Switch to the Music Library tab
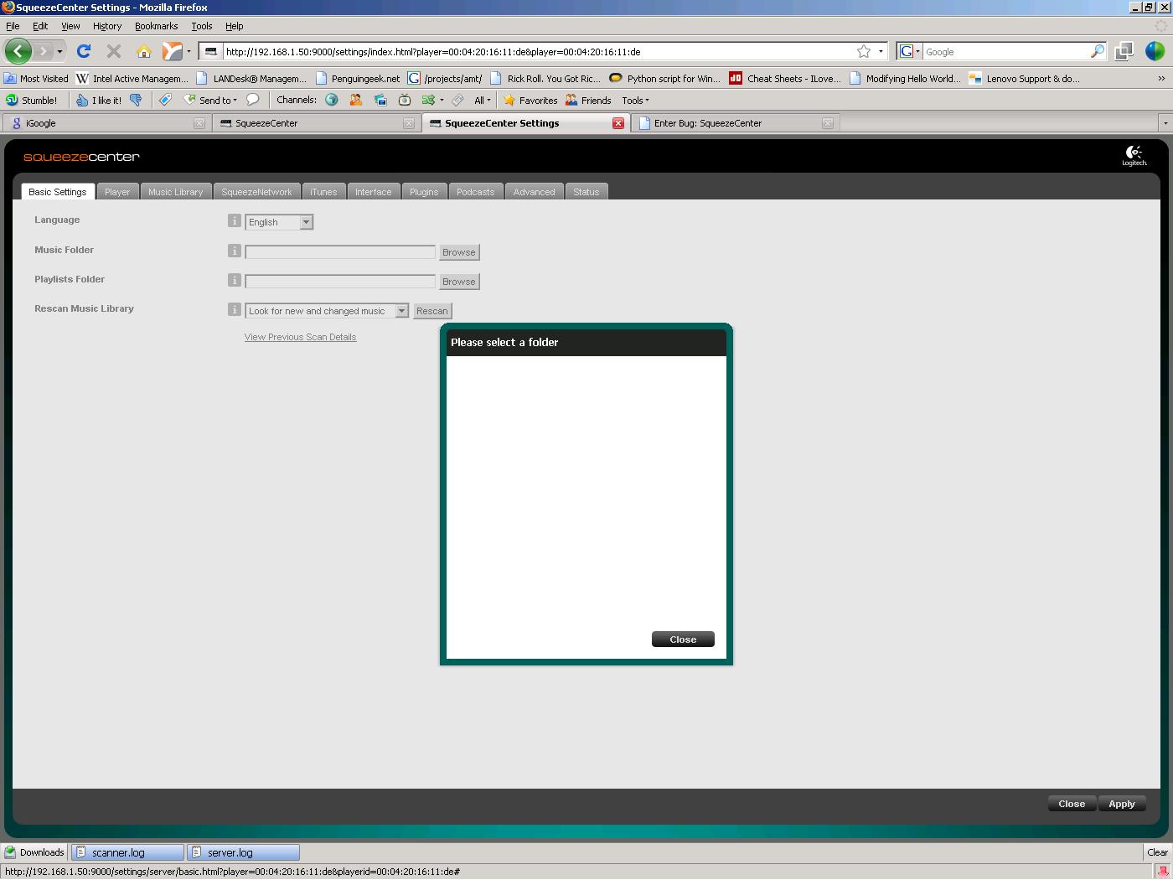1173x880 pixels. (175, 192)
